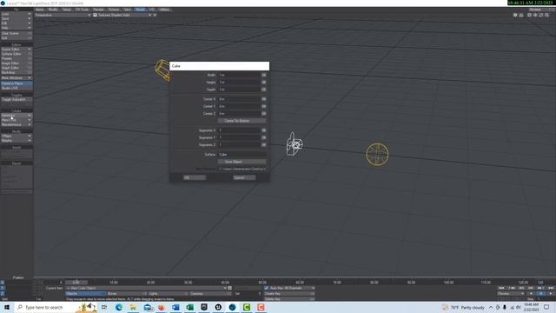
Task: Open File Explorer from the taskbar
Action: tap(133, 307)
